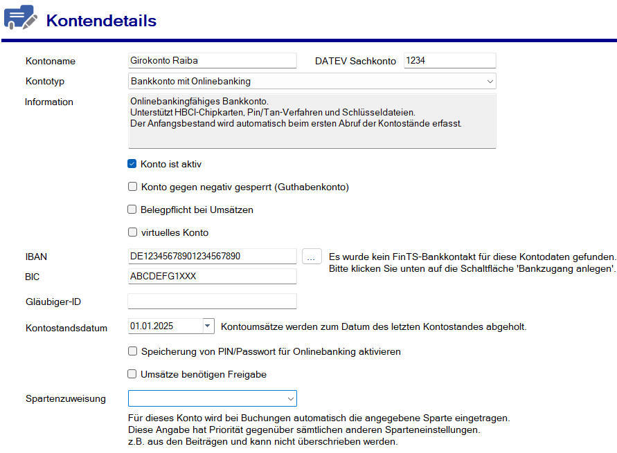Image resolution: width=617 pixels, height=453 pixels.
Task: Tick 'Umsätze benötigen Freigabe' checkbox
Action: click(x=132, y=374)
